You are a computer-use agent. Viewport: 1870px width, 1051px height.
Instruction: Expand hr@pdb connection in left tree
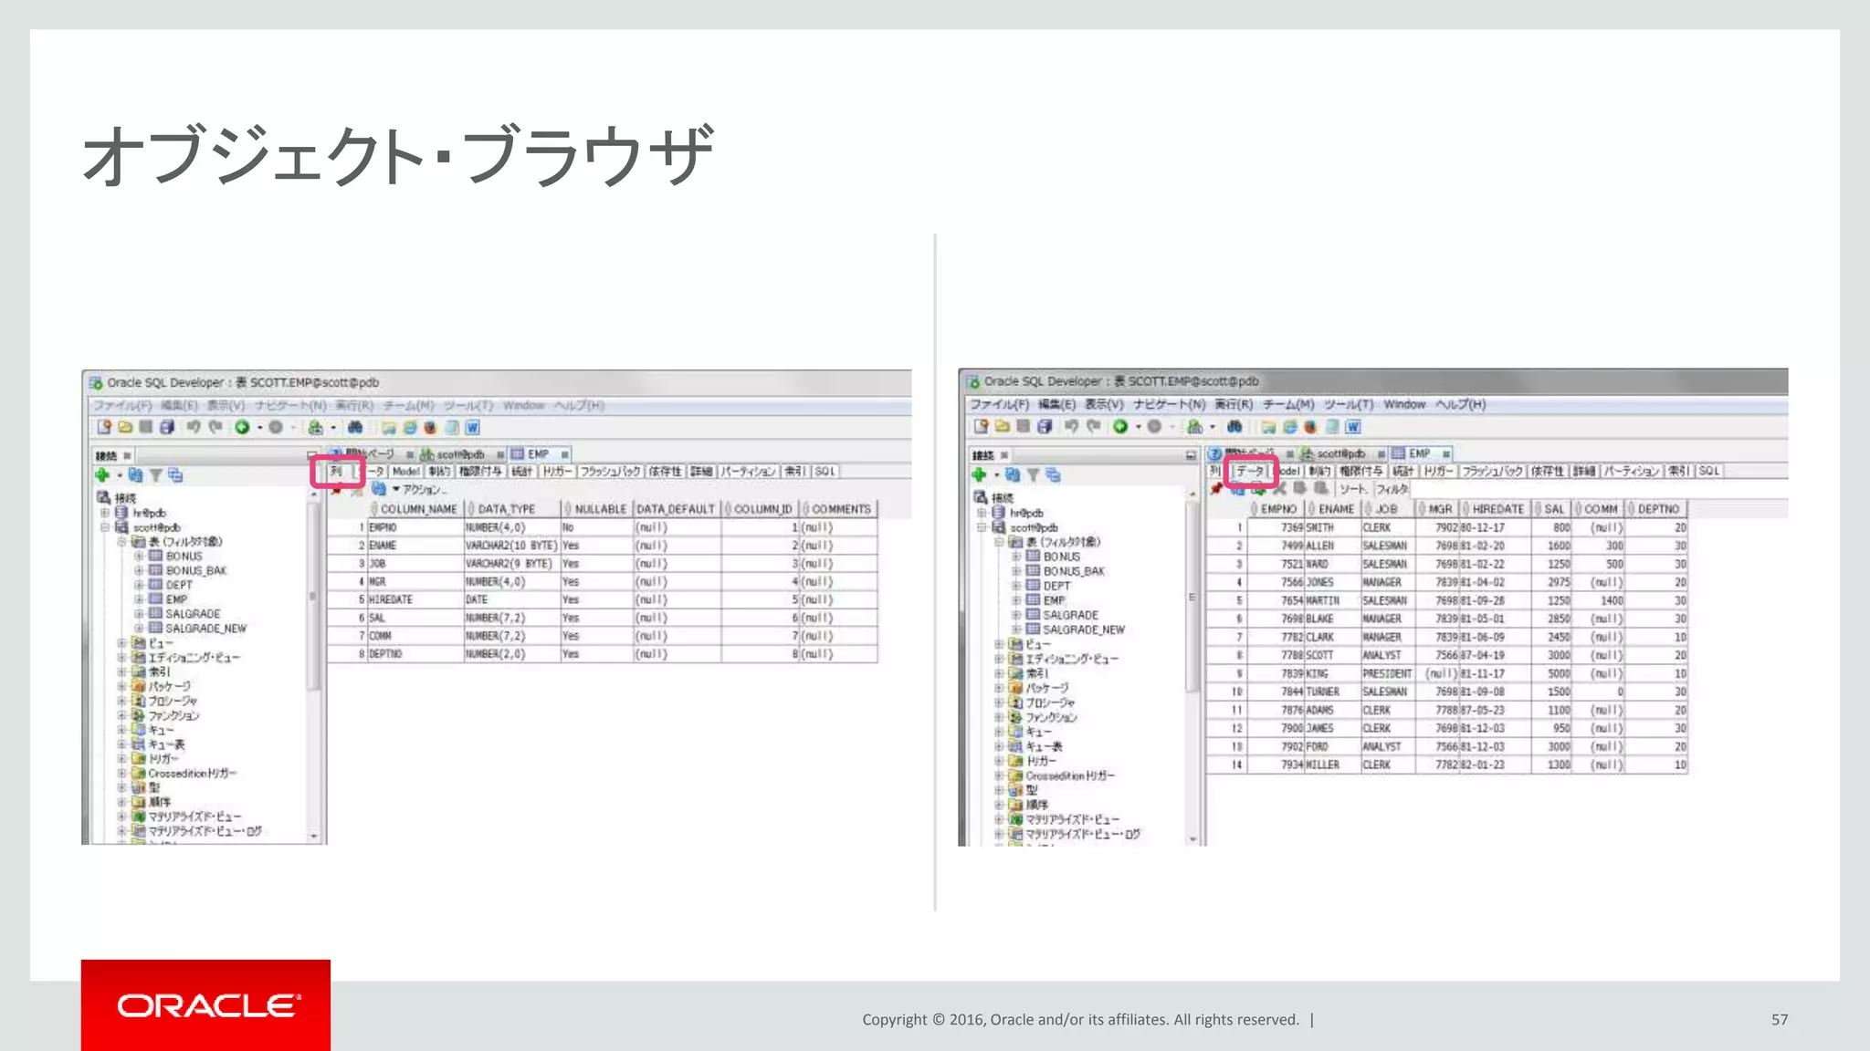click(x=105, y=513)
